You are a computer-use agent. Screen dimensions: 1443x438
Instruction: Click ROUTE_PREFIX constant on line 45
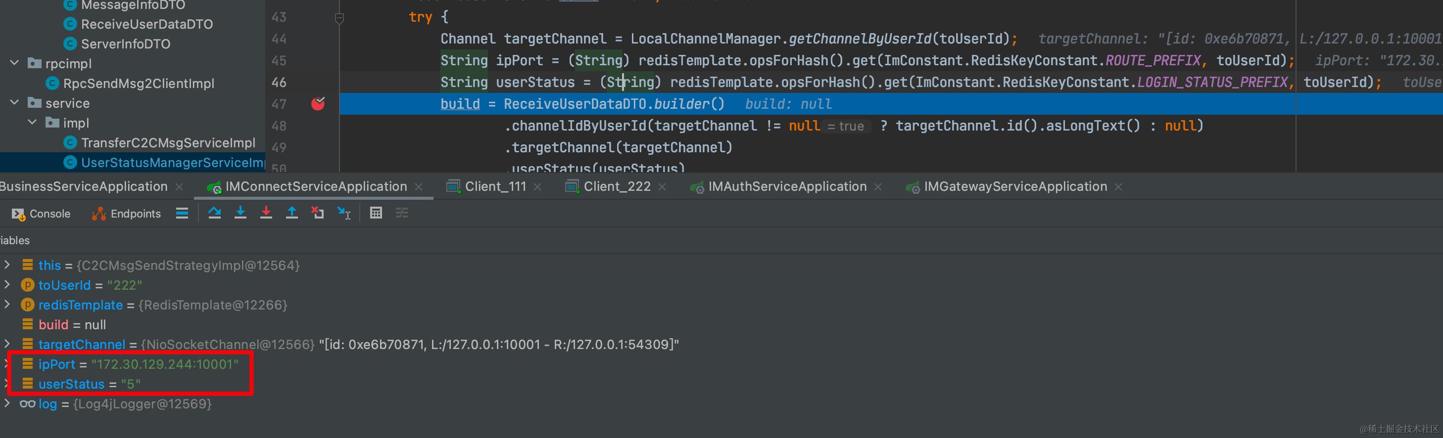click(x=1153, y=60)
